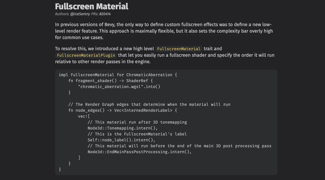
Task: Click the "vec![" code line
Action: 84,116
